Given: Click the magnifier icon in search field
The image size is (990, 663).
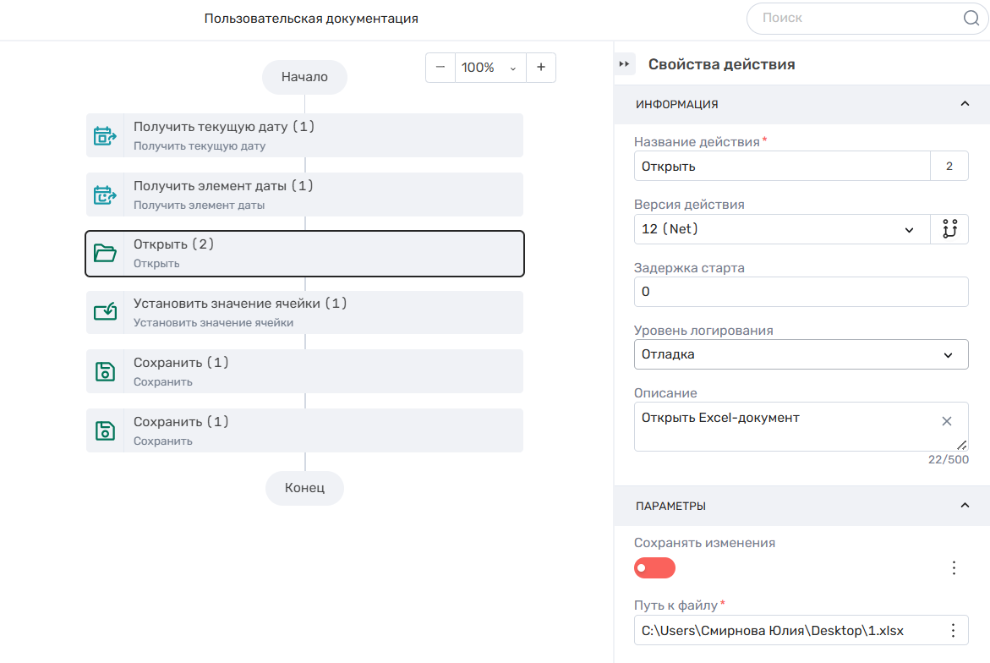Looking at the screenshot, I should [971, 18].
